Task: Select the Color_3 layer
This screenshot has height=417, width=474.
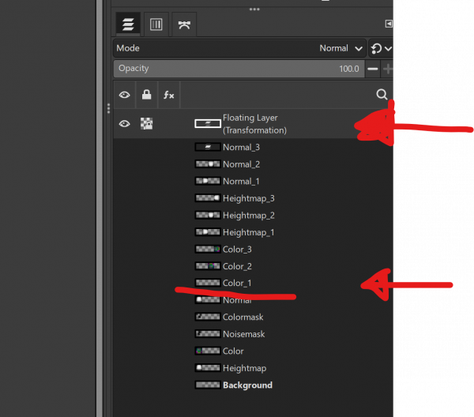Action: point(254,250)
